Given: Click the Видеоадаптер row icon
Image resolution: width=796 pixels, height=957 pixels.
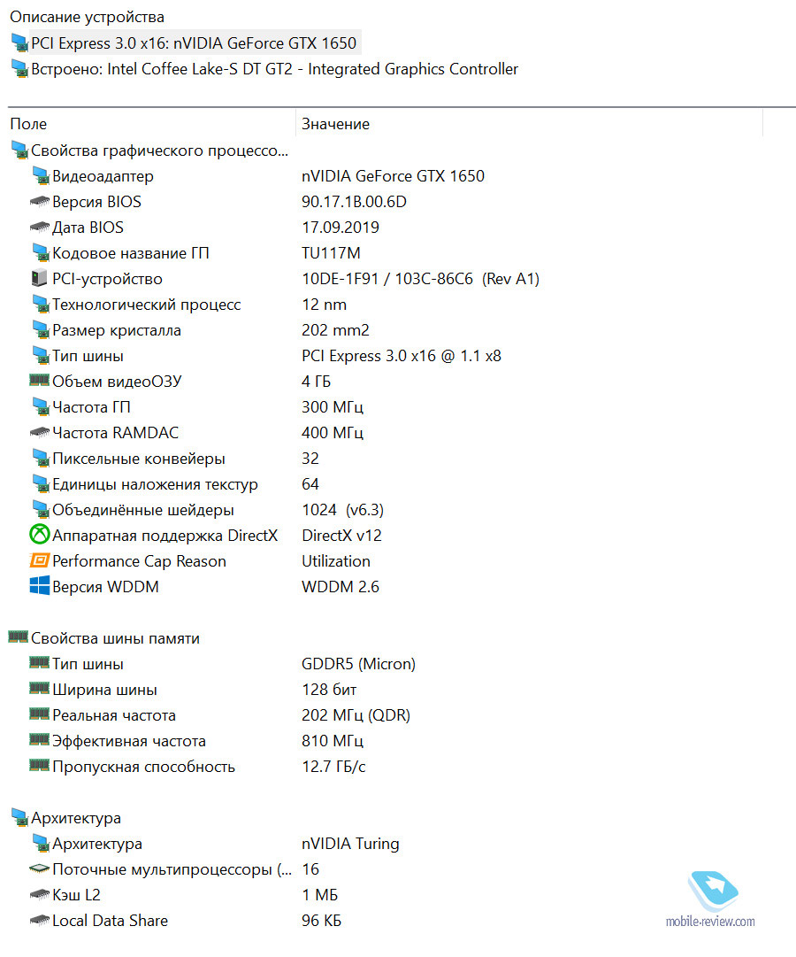Looking at the screenshot, I should pyautogui.click(x=41, y=176).
